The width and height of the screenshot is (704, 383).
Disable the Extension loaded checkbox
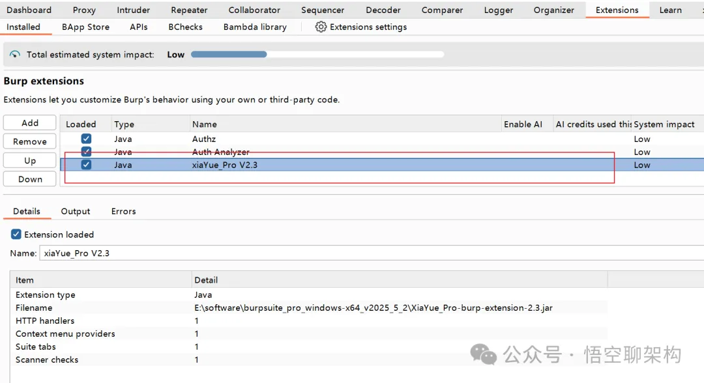(x=16, y=234)
